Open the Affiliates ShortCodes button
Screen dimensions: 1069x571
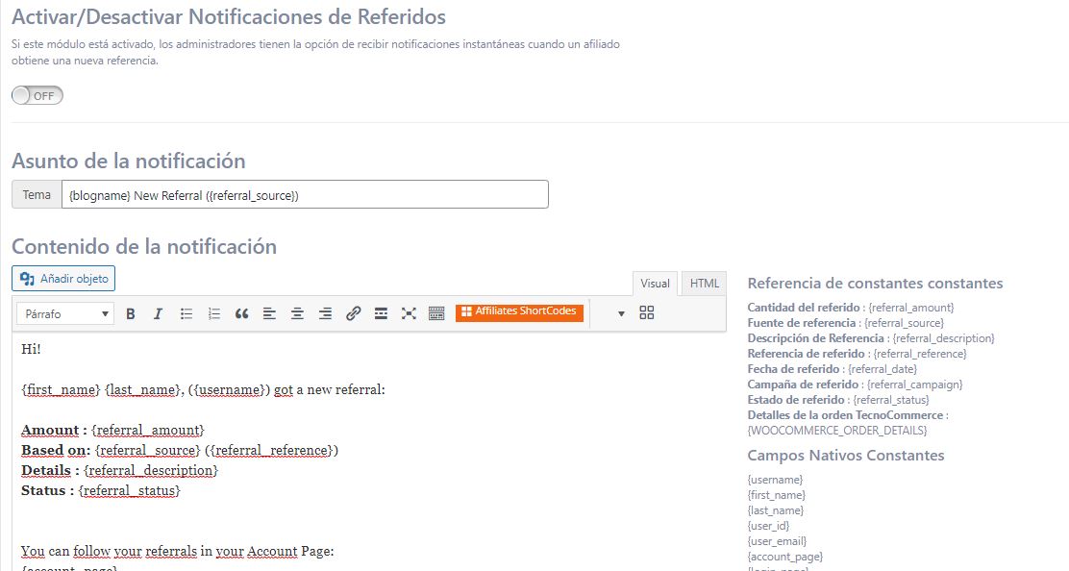click(519, 311)
